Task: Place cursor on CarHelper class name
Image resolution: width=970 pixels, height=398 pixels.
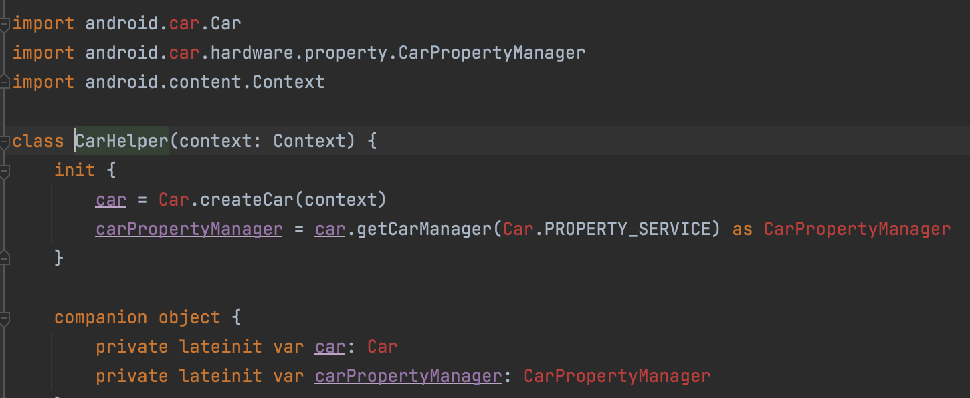Action: coord(121,141)
